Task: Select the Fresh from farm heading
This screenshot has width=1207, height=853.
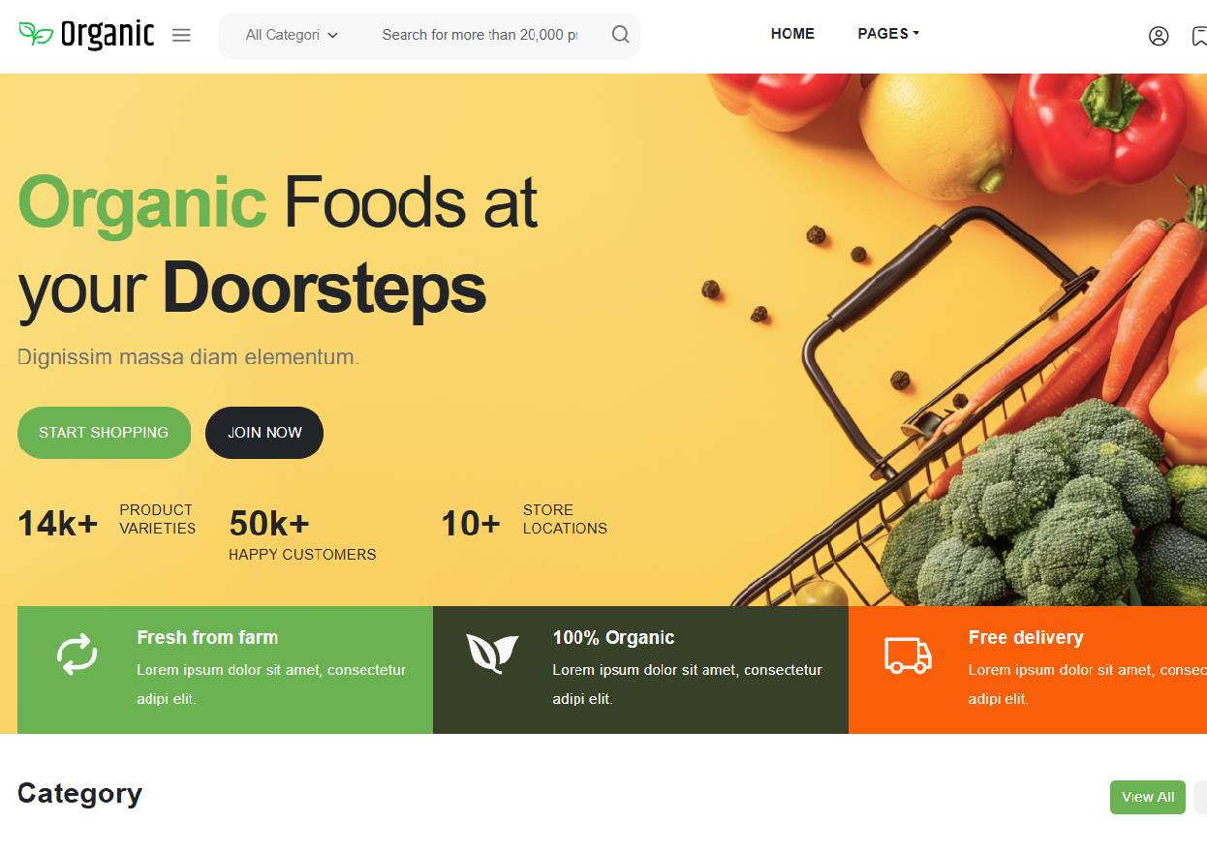Action: click(207, 637)
